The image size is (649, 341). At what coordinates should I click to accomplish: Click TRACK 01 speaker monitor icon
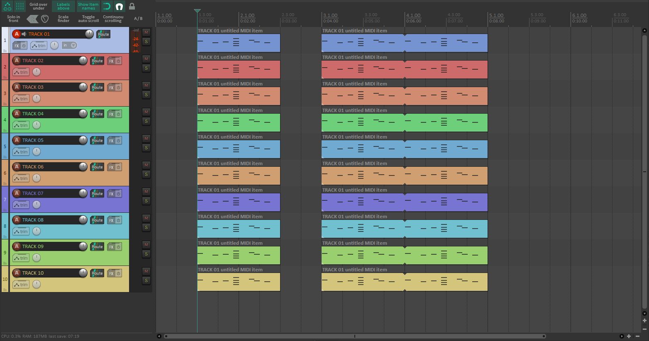pyautogui.click(x=24, y=34)
